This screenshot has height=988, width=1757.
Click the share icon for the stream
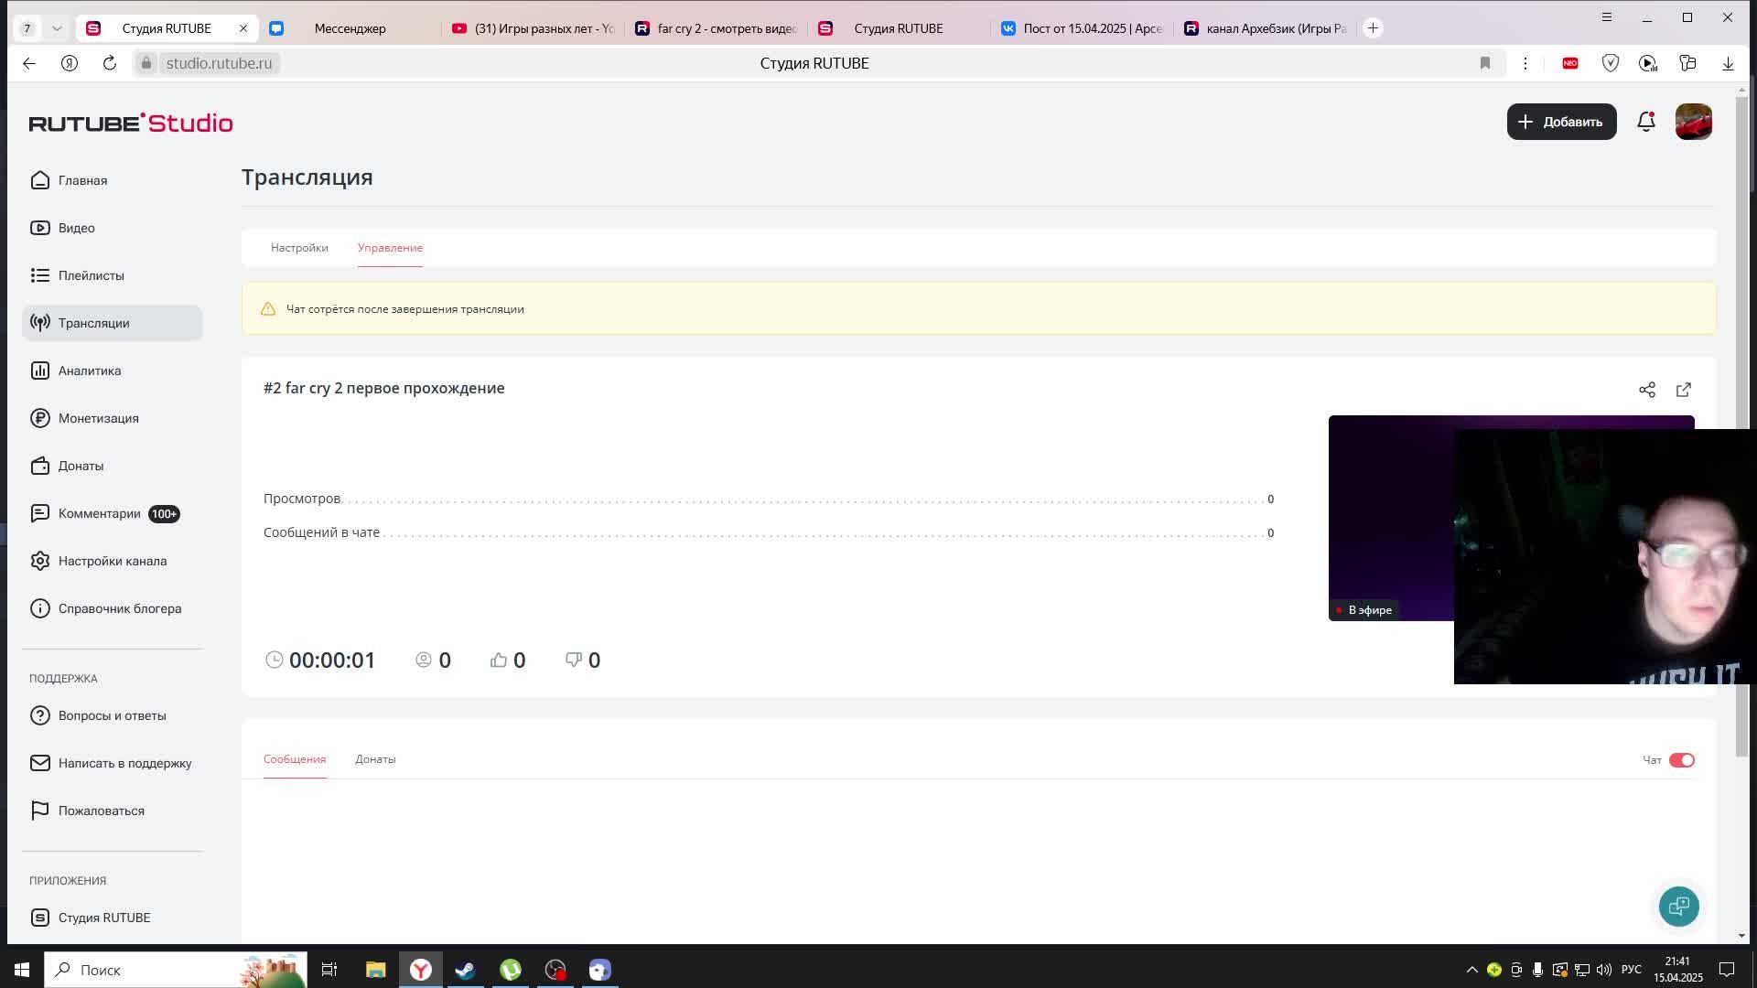tap(1646, 390)
